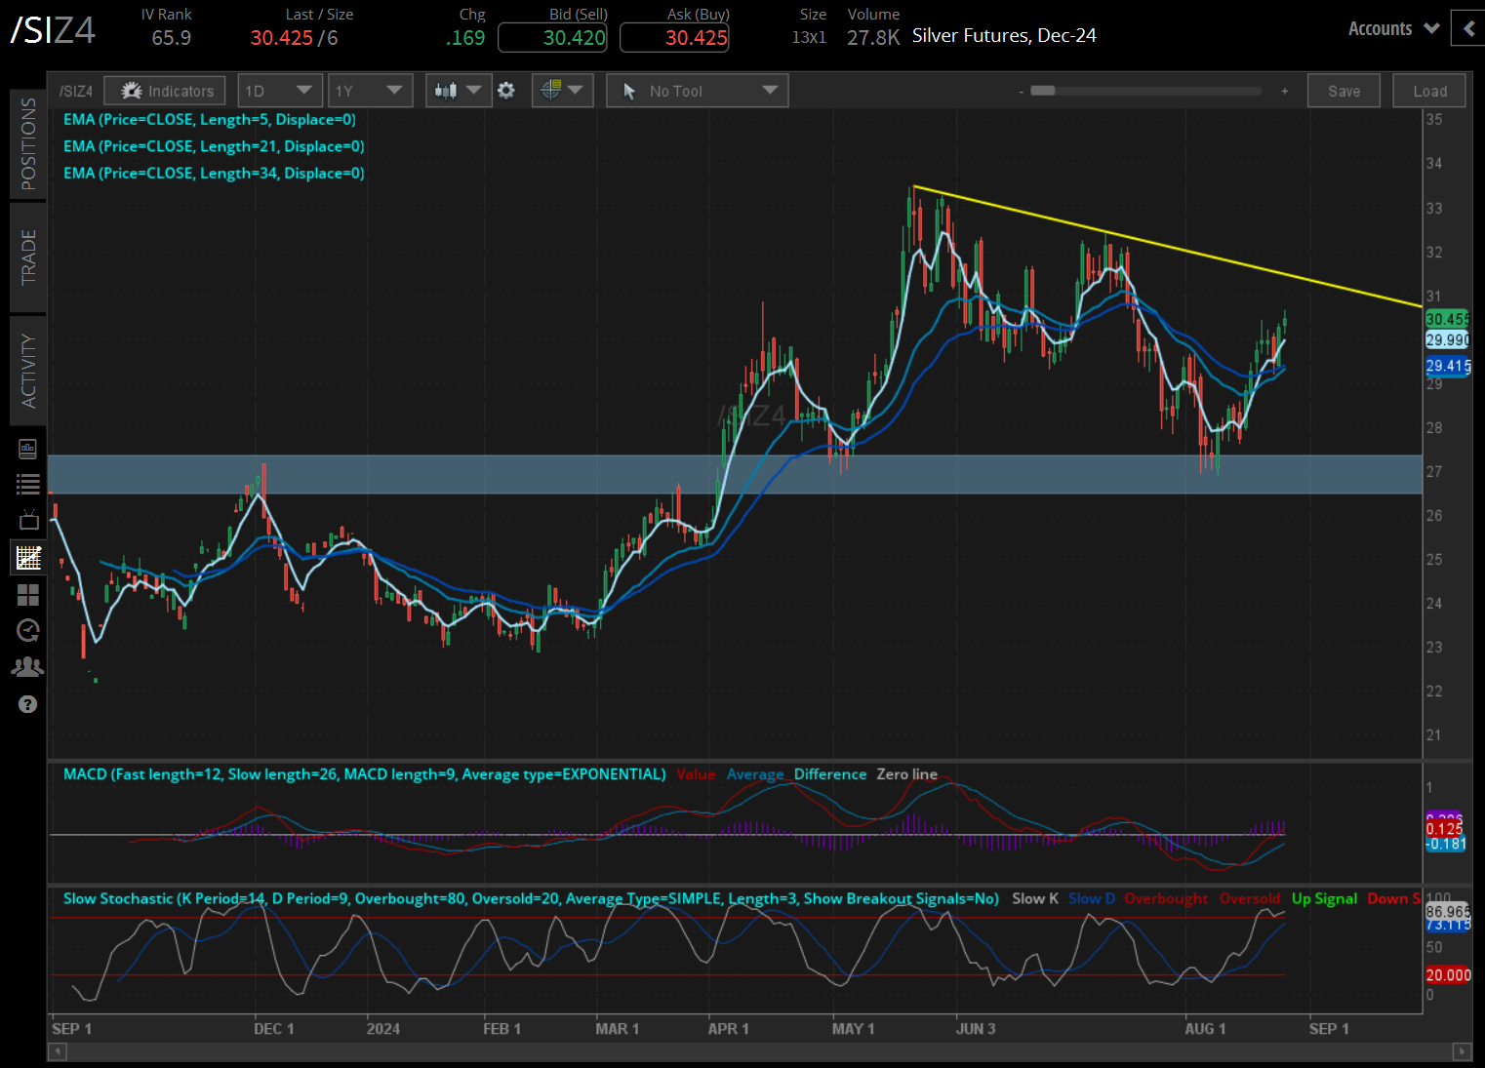
Task: Open the candlestick chart type dropdown
Action: (459, 91)
